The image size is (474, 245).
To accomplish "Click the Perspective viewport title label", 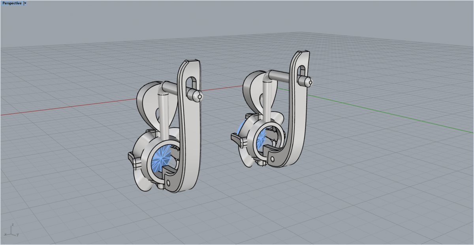I will point(12,3).
